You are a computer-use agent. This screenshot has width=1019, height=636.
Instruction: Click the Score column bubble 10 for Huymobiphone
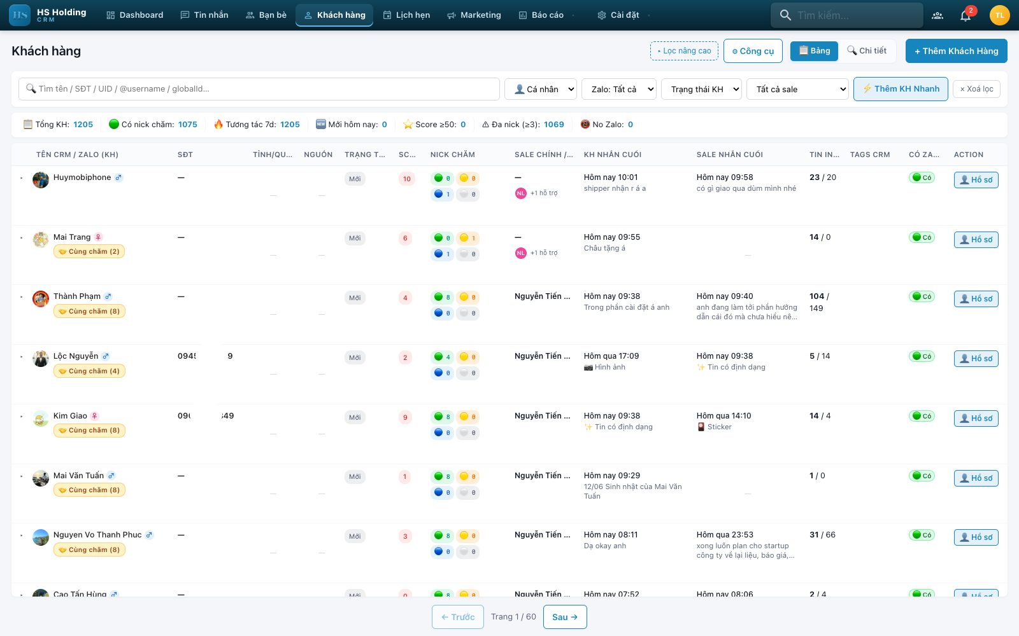pos(407,179)
